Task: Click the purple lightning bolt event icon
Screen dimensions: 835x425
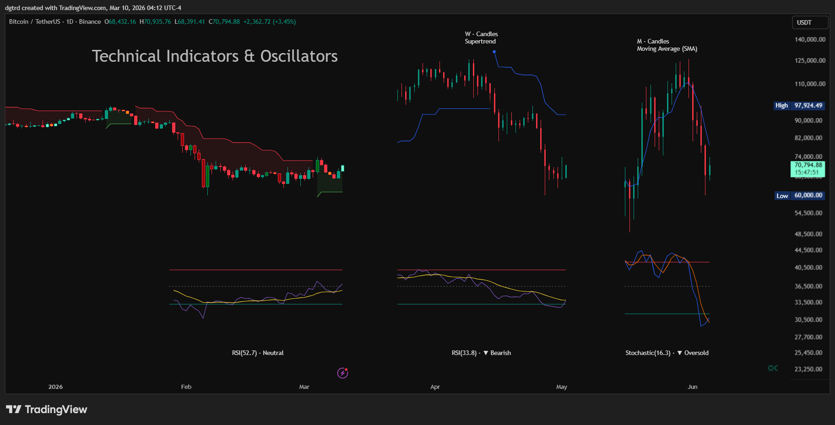Action: click(342, 373)
